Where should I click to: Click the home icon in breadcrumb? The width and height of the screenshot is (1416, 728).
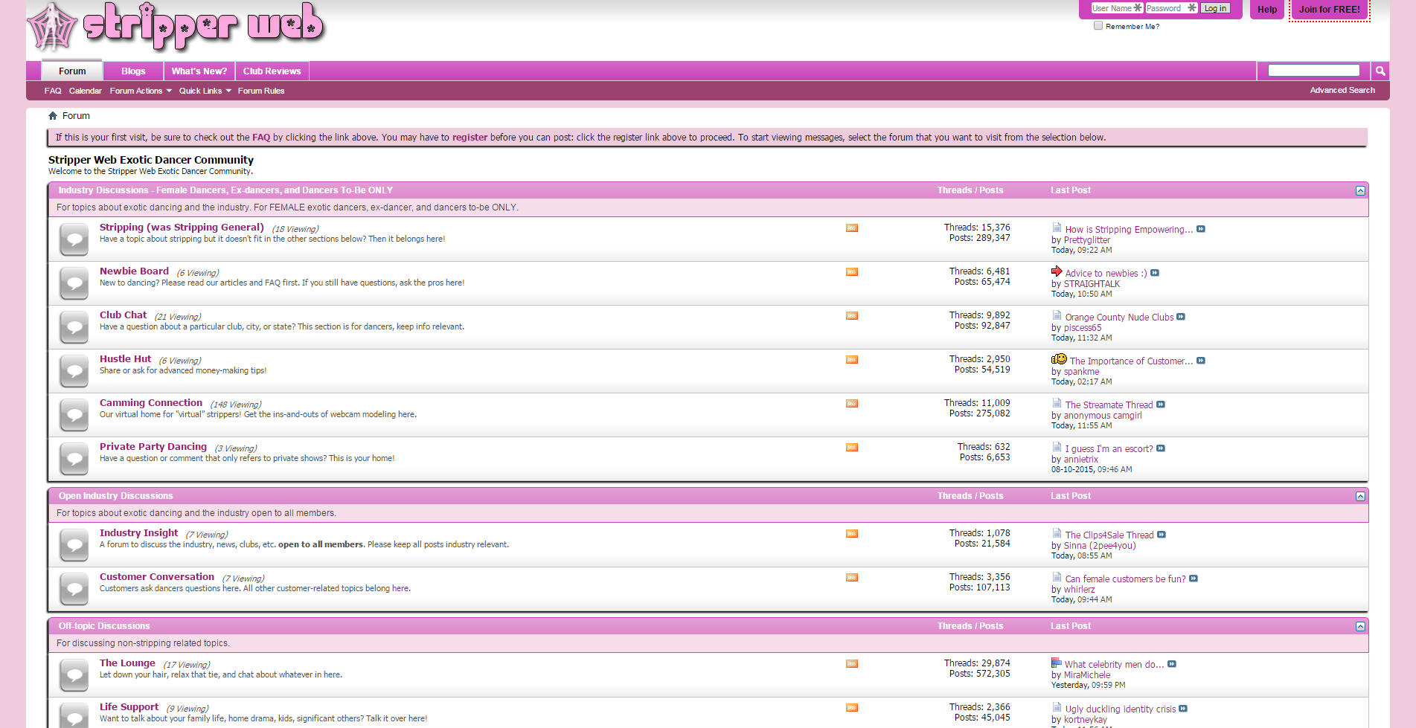[53, 116]
